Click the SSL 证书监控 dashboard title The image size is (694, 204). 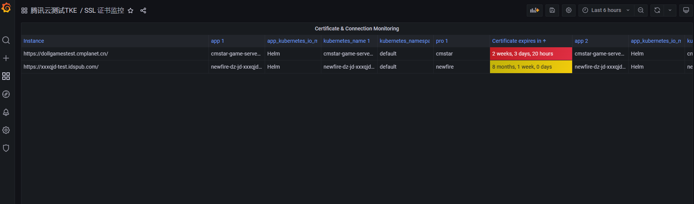104,10
